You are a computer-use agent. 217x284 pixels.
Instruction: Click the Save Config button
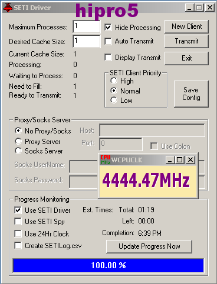point(191,94)
